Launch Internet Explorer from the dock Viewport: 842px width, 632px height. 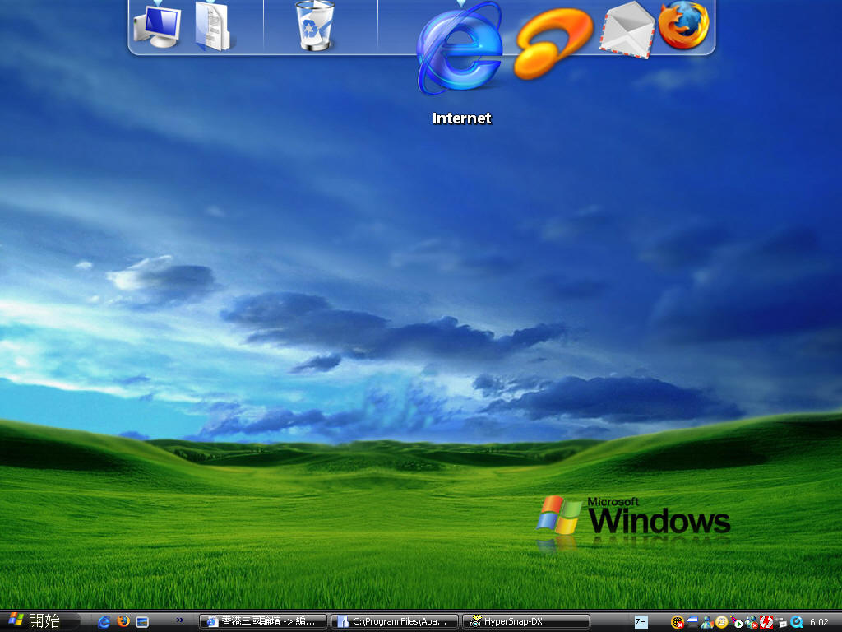click(x=460, y=49)
